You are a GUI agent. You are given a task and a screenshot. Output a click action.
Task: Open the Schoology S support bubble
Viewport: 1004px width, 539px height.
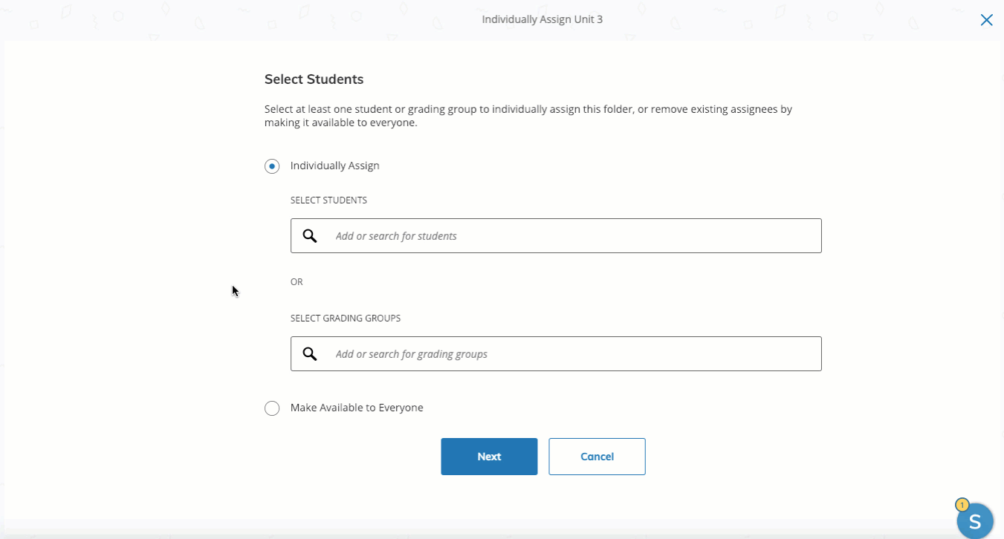pyautogui.click(x=976, y=521)
